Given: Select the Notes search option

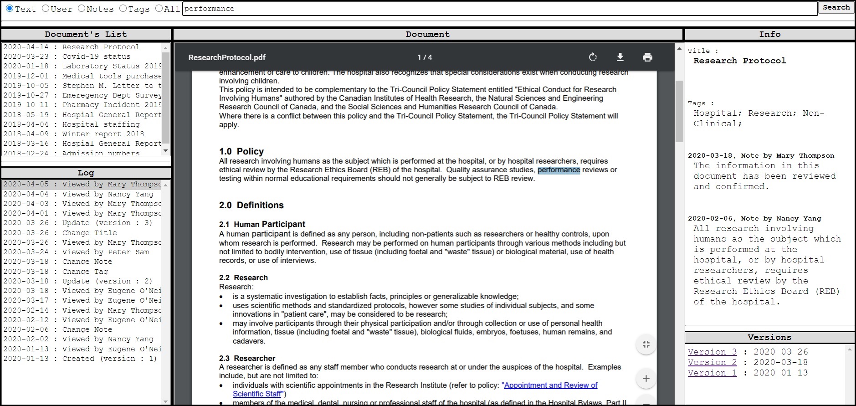Looking at the screenshot, I should point(82,8).
